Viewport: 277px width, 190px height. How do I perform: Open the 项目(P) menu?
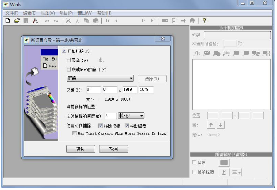(x=66, y=13)
